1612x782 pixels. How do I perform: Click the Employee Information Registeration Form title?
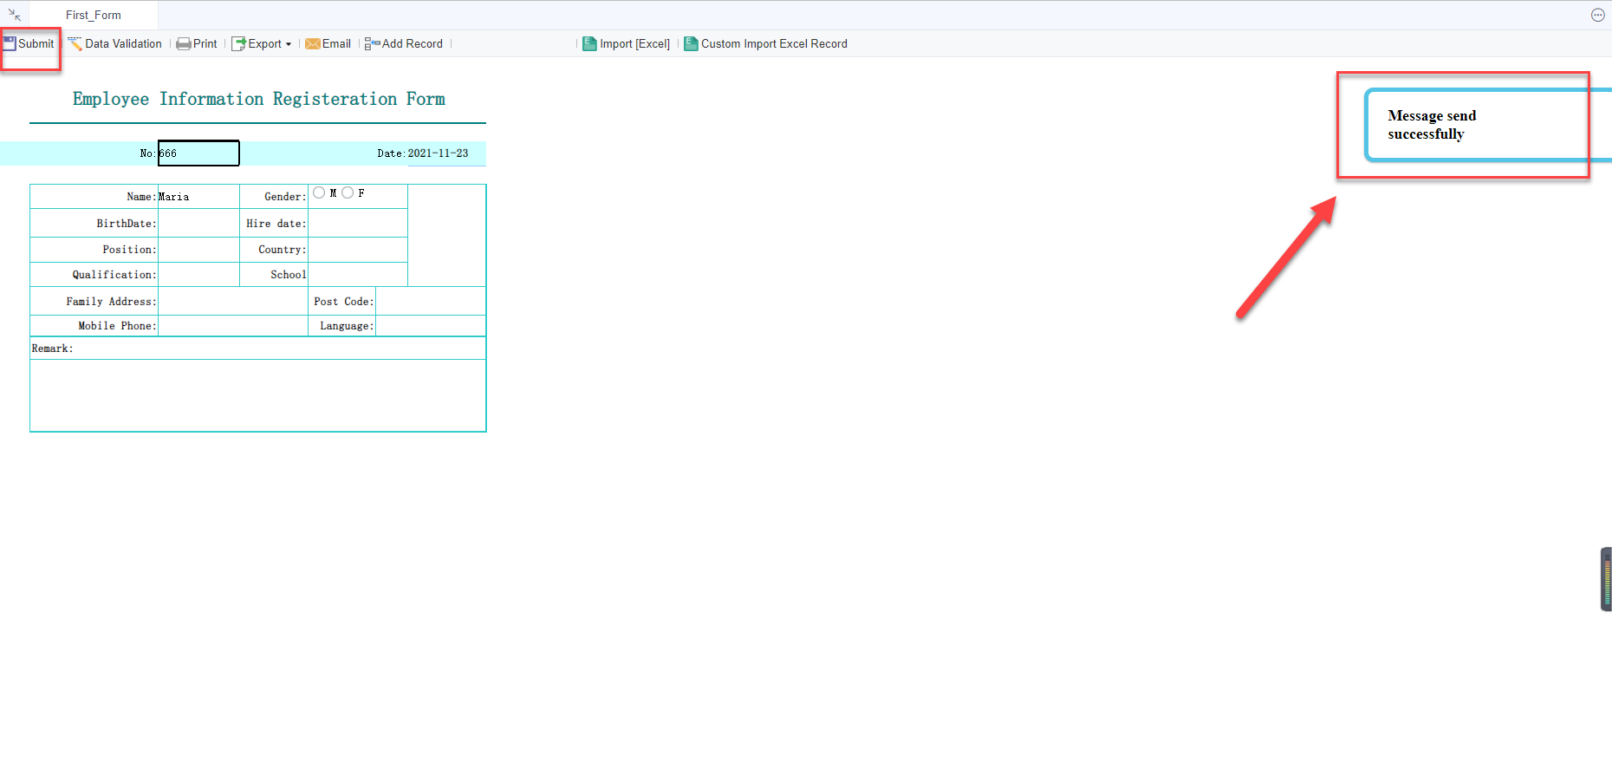click(258, 99)
